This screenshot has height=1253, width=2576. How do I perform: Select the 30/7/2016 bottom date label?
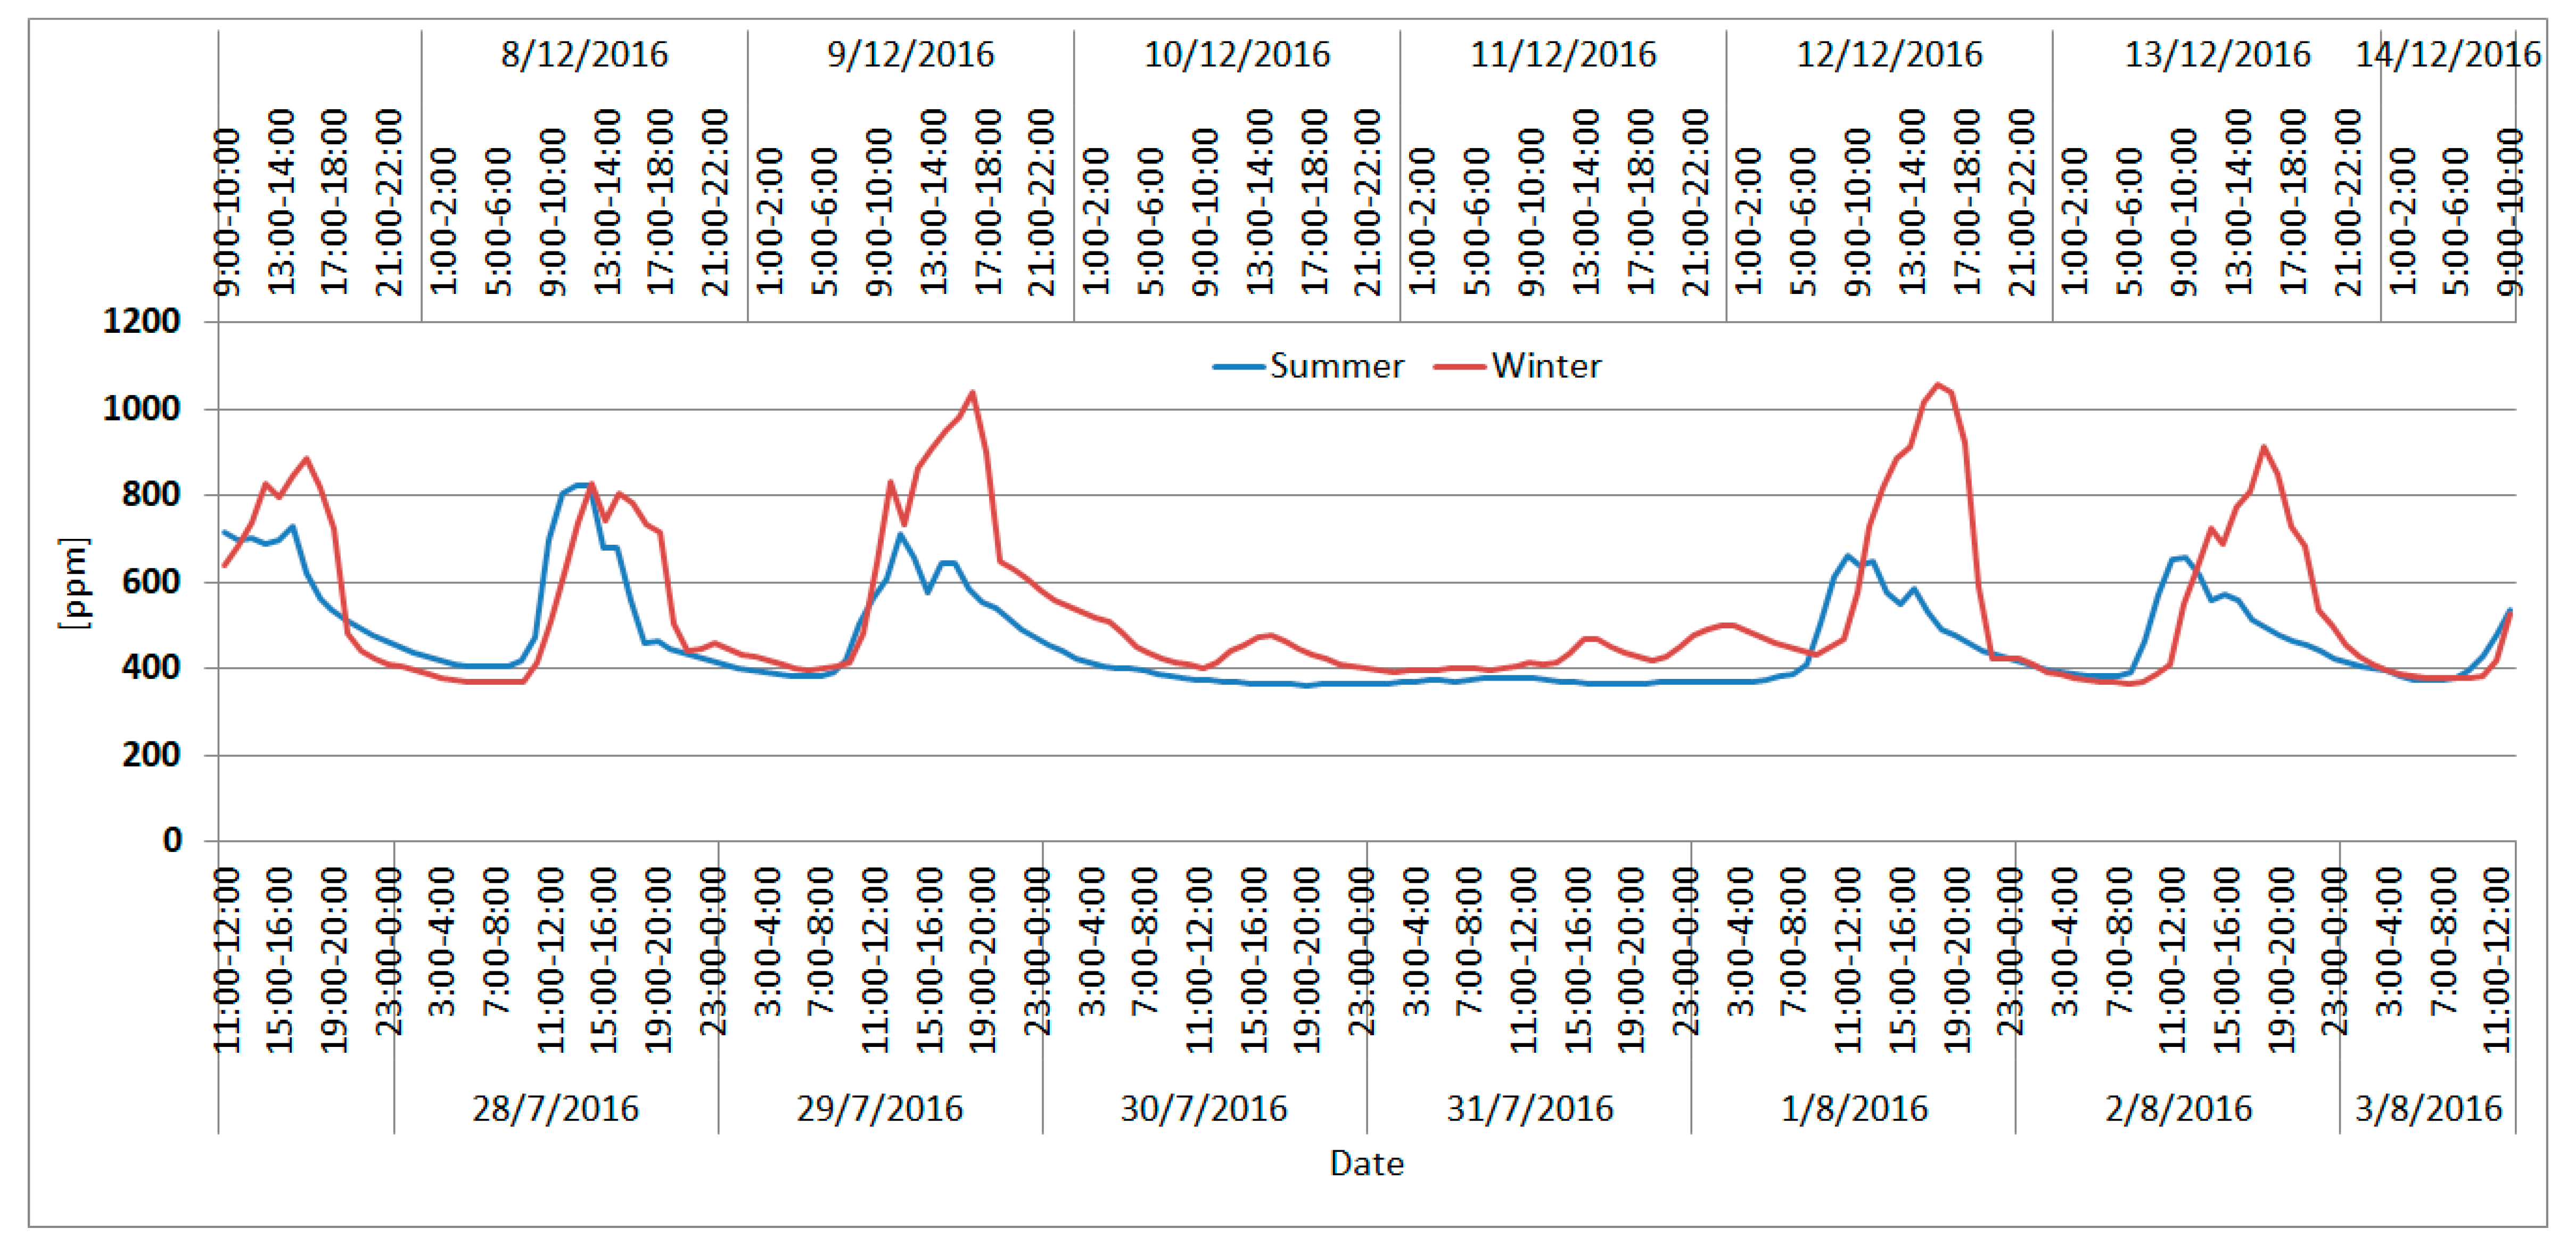pos(1203,1108)
